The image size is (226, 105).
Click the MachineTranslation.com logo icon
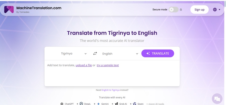9,10
